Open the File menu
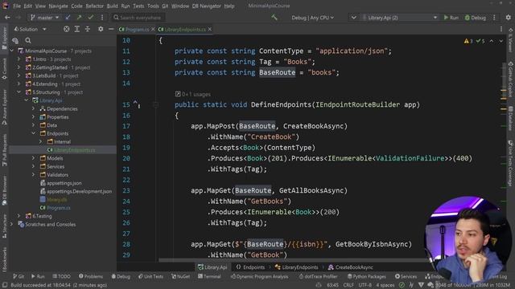Image resolution: width=515 pixels, height=289 pixels. [x=17, y=6]
